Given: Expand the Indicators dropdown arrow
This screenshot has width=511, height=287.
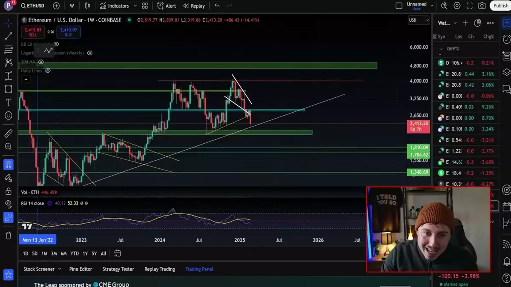Looking at the screenshot, I should pos(135,6).
